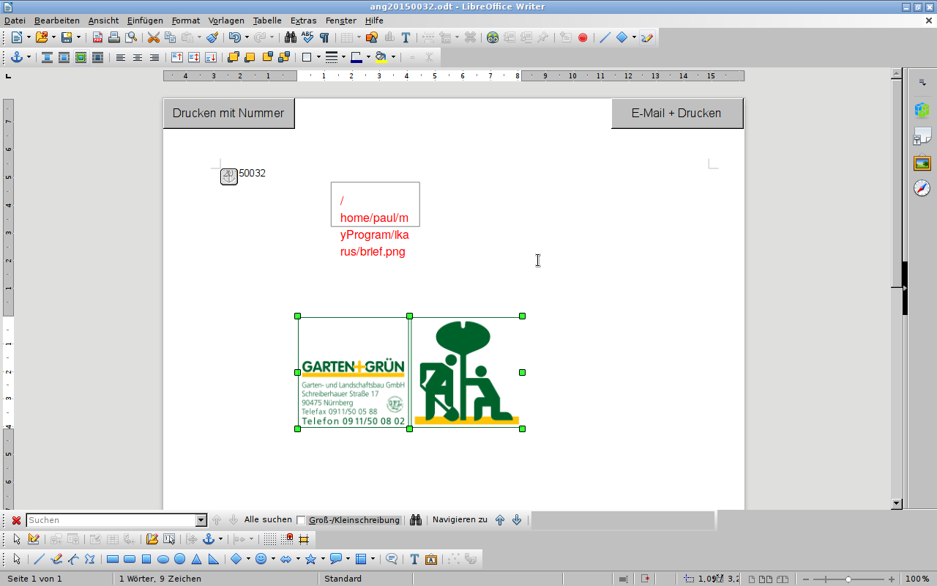Open the Format menu
Screen dimensions: 937x586
tap(186, 21)
